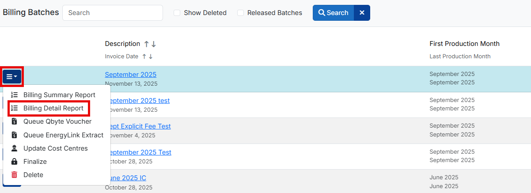Click the list icon beside Billing Detail Report
The height and width of the screenshot is (193, 531).
tap(14, 108)
